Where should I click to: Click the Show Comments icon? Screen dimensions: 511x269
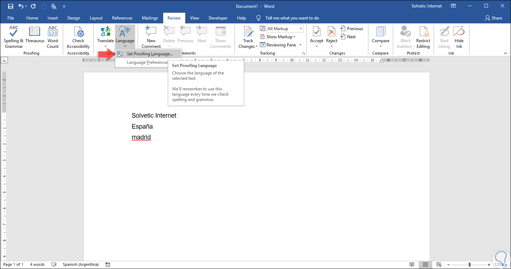[x=220, y=31]
